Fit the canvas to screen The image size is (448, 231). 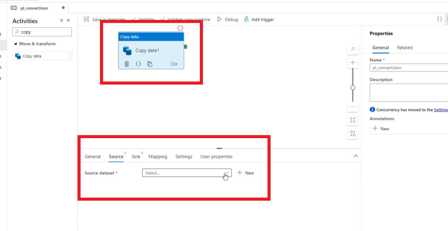click(352, 120)
